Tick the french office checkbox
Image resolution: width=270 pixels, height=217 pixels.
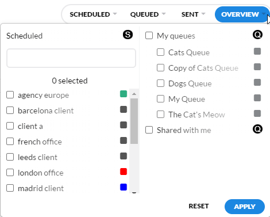click(10, 142)
